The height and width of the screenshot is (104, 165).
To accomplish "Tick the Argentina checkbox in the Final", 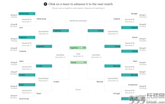I will point(81,48).
